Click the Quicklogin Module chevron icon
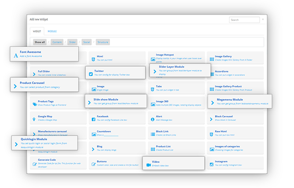294x188 pixels. click(16, 144)
